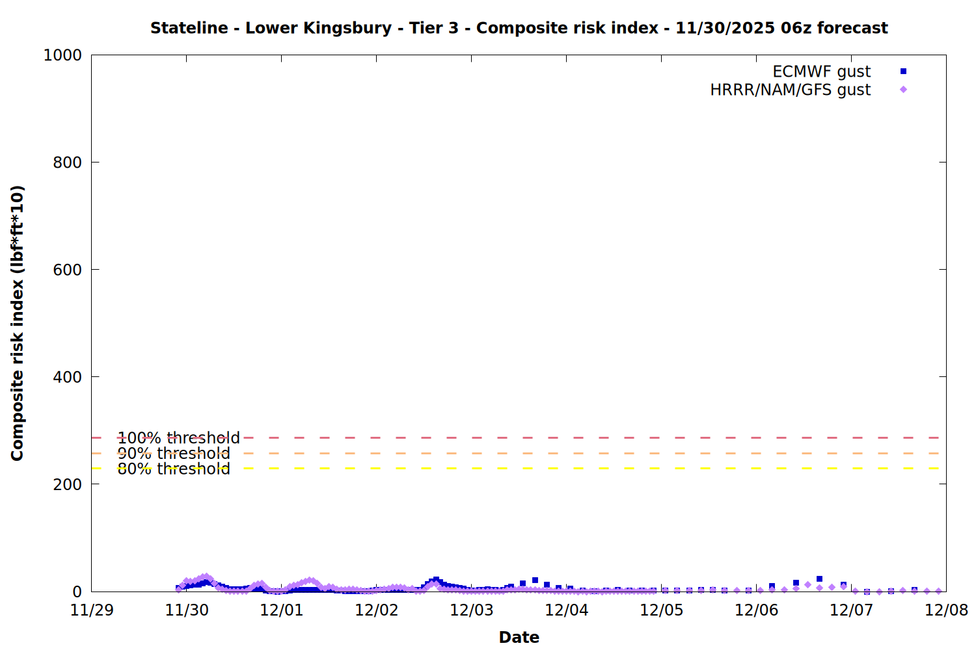
Task: Click the HRRR/NAM/GFS purple diamond legend marker
Action: coord(903,90)
